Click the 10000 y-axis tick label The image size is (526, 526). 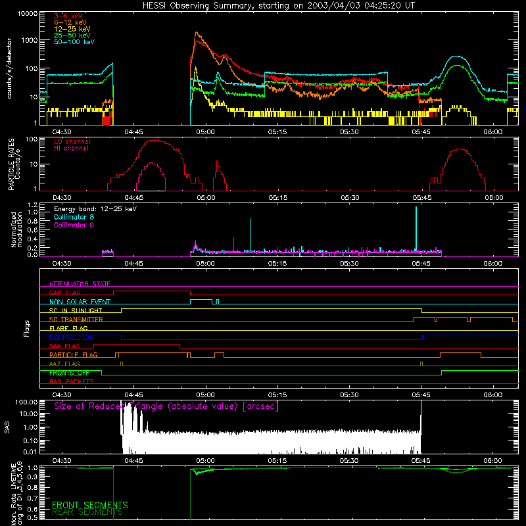28,14
